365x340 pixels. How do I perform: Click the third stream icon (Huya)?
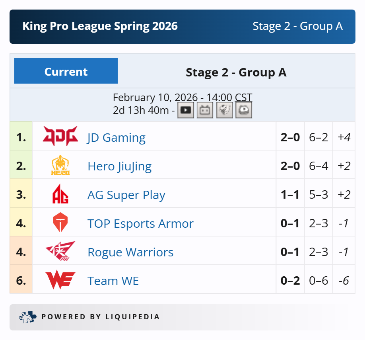pyautogui.click(x=224, y=110)
